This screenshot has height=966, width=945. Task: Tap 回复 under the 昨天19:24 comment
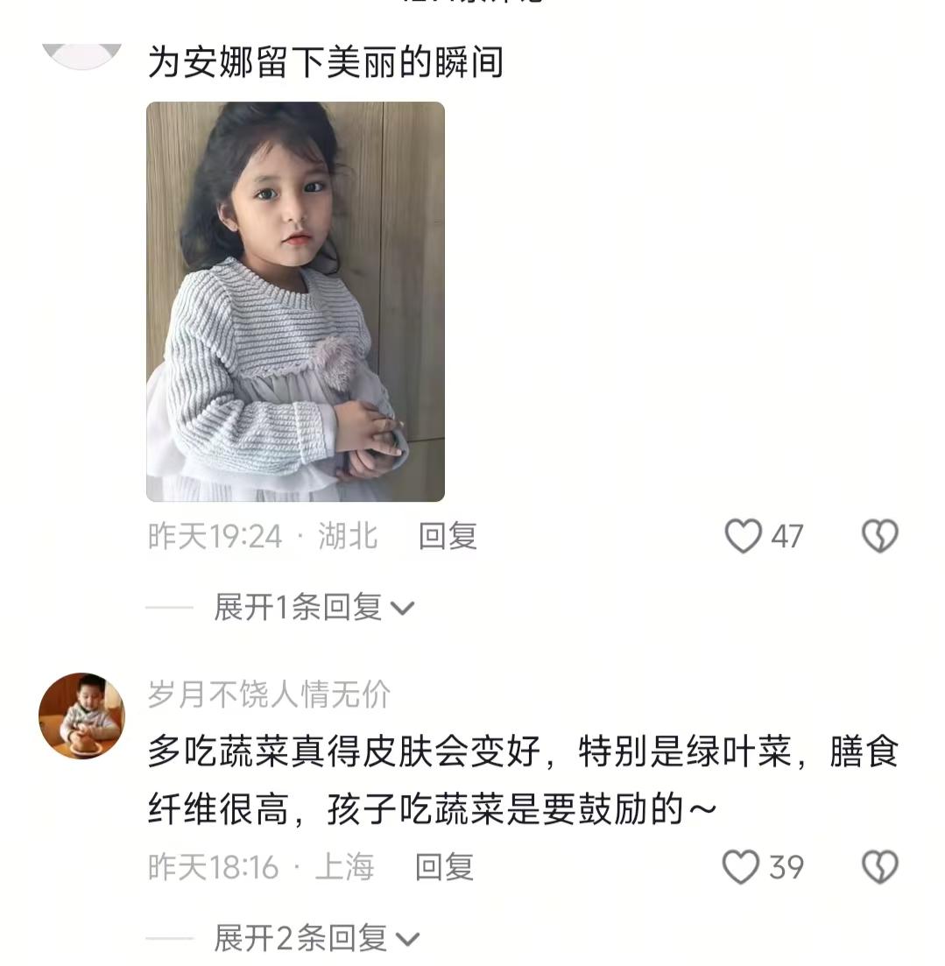[x=448, y=536]
